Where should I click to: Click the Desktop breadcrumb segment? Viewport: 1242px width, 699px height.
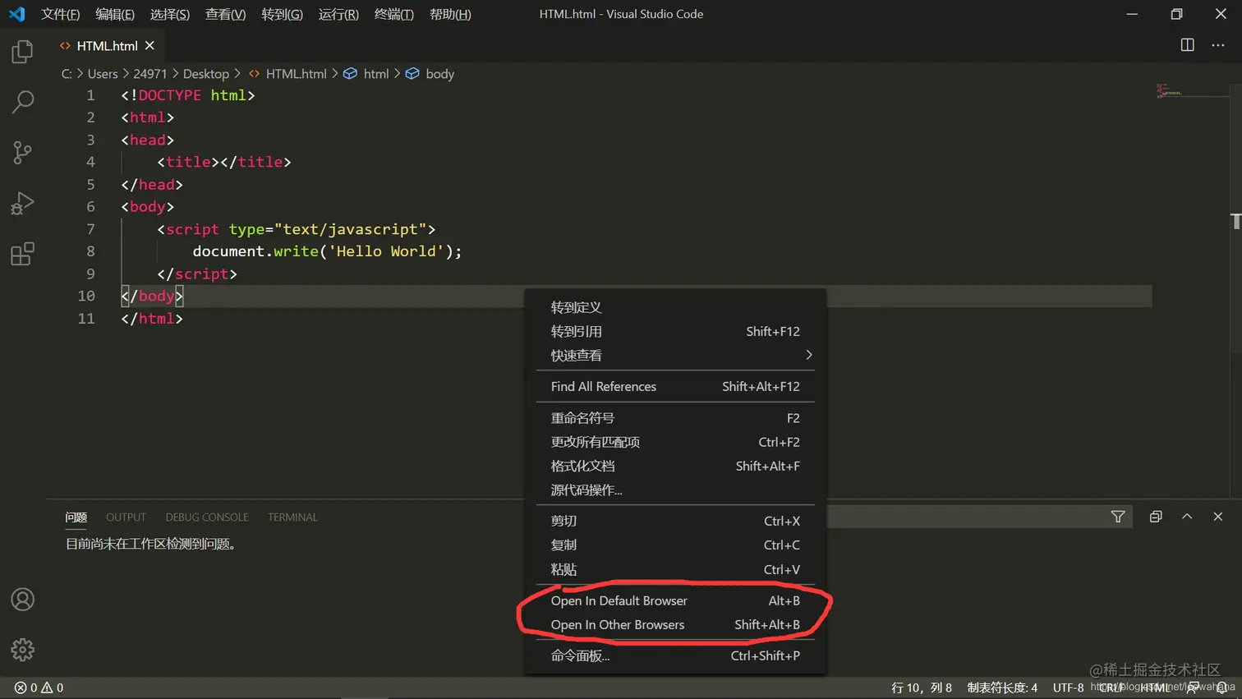205,74
